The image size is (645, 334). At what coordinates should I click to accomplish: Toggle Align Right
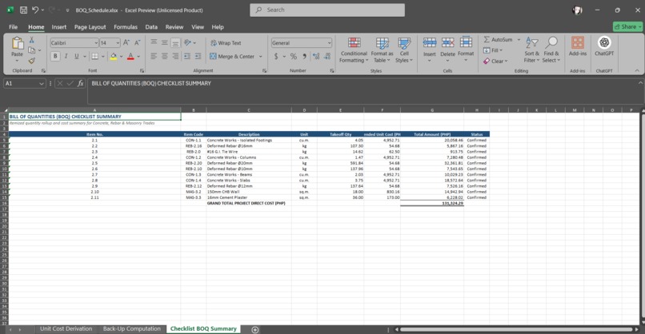pos(175,56)
